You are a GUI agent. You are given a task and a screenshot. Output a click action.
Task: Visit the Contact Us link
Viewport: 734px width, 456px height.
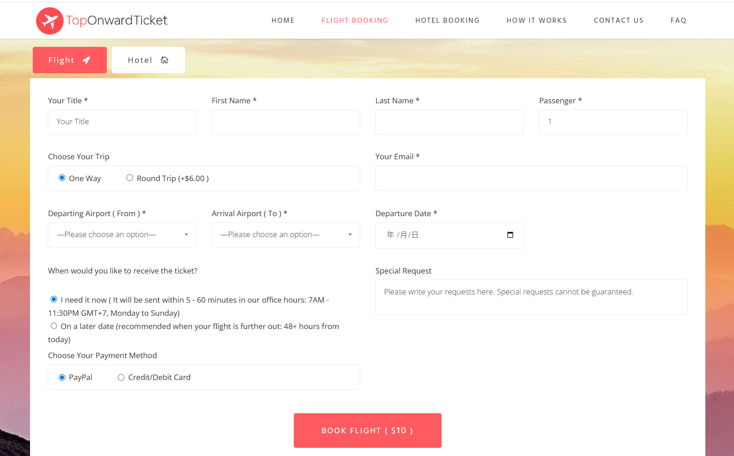tap(618, 20)
